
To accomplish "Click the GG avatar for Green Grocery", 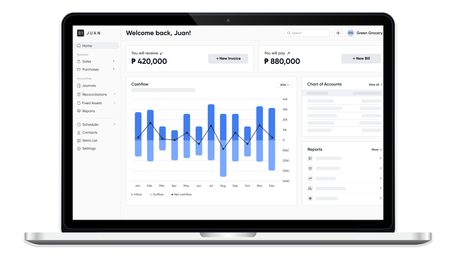I will point(351,33).
